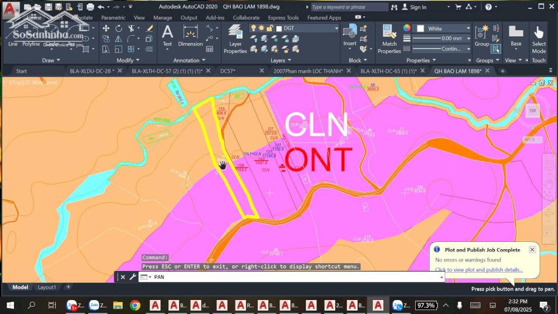Click the plot and publish details link
558x314 pixels.
(x=479, y=270)
